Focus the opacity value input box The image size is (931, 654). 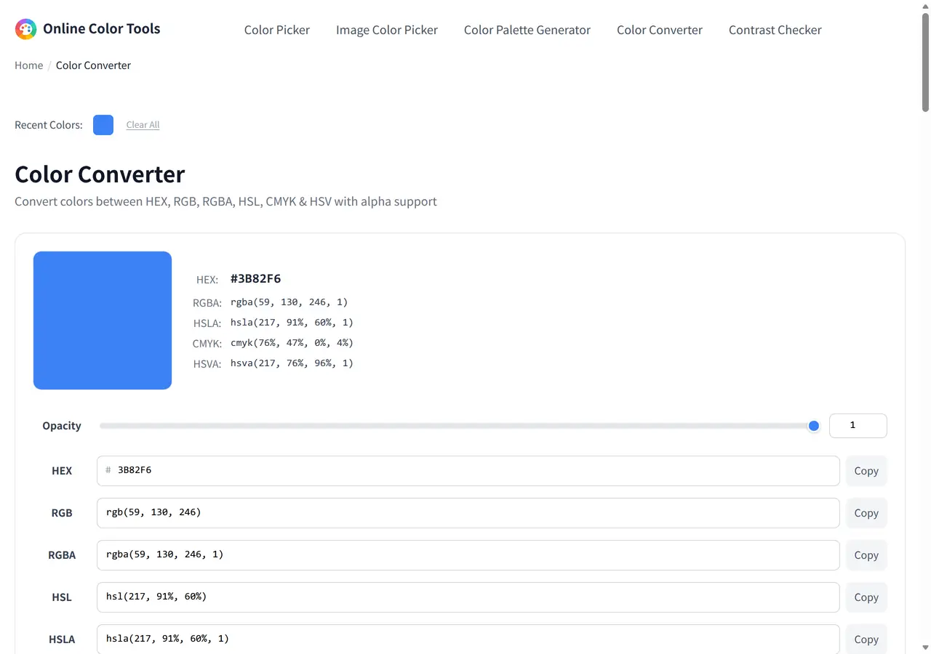tap(858, 426)
